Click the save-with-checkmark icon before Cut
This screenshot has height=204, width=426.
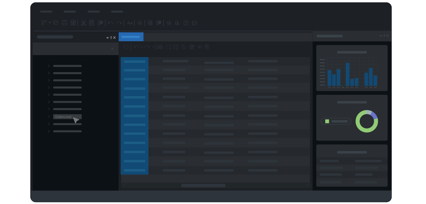tap(73, 23)
